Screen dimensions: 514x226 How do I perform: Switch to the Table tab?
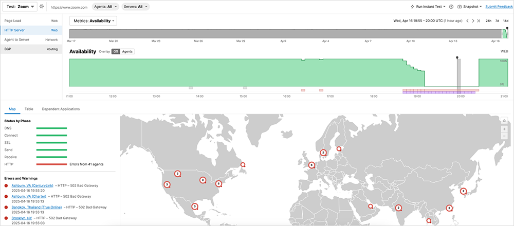29,109
